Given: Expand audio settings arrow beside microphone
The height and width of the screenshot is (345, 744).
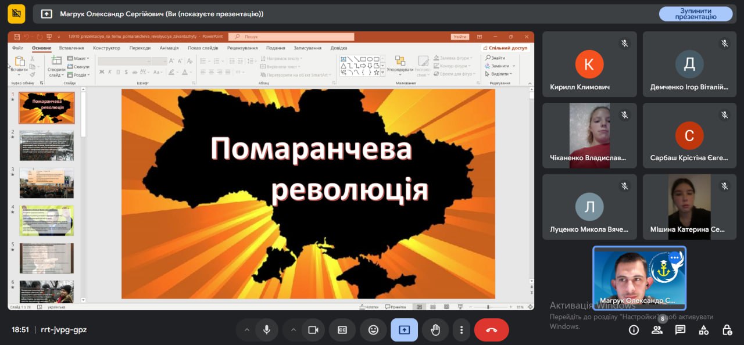Looking at the screenshot, I should click(x=247, y=330).
